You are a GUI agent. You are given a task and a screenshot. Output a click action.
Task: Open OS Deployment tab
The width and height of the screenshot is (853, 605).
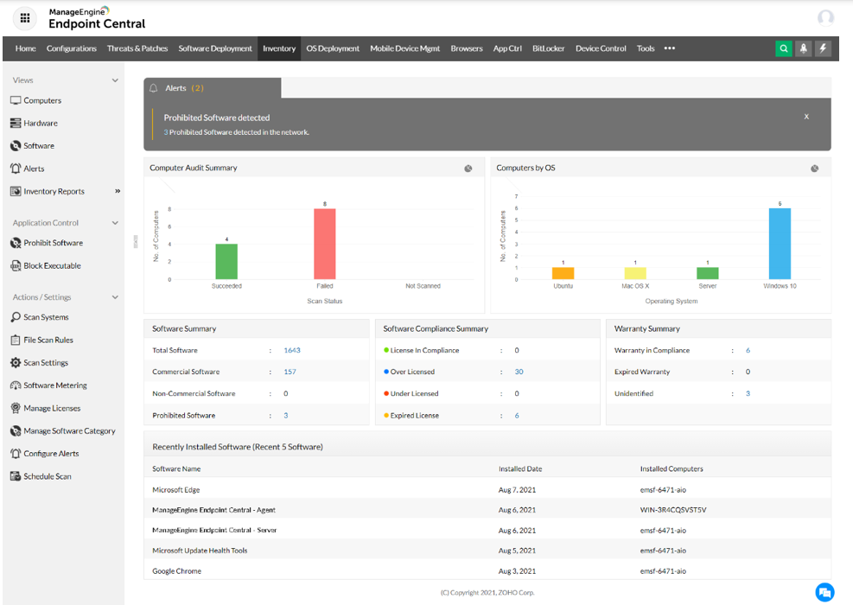point(333,48)
